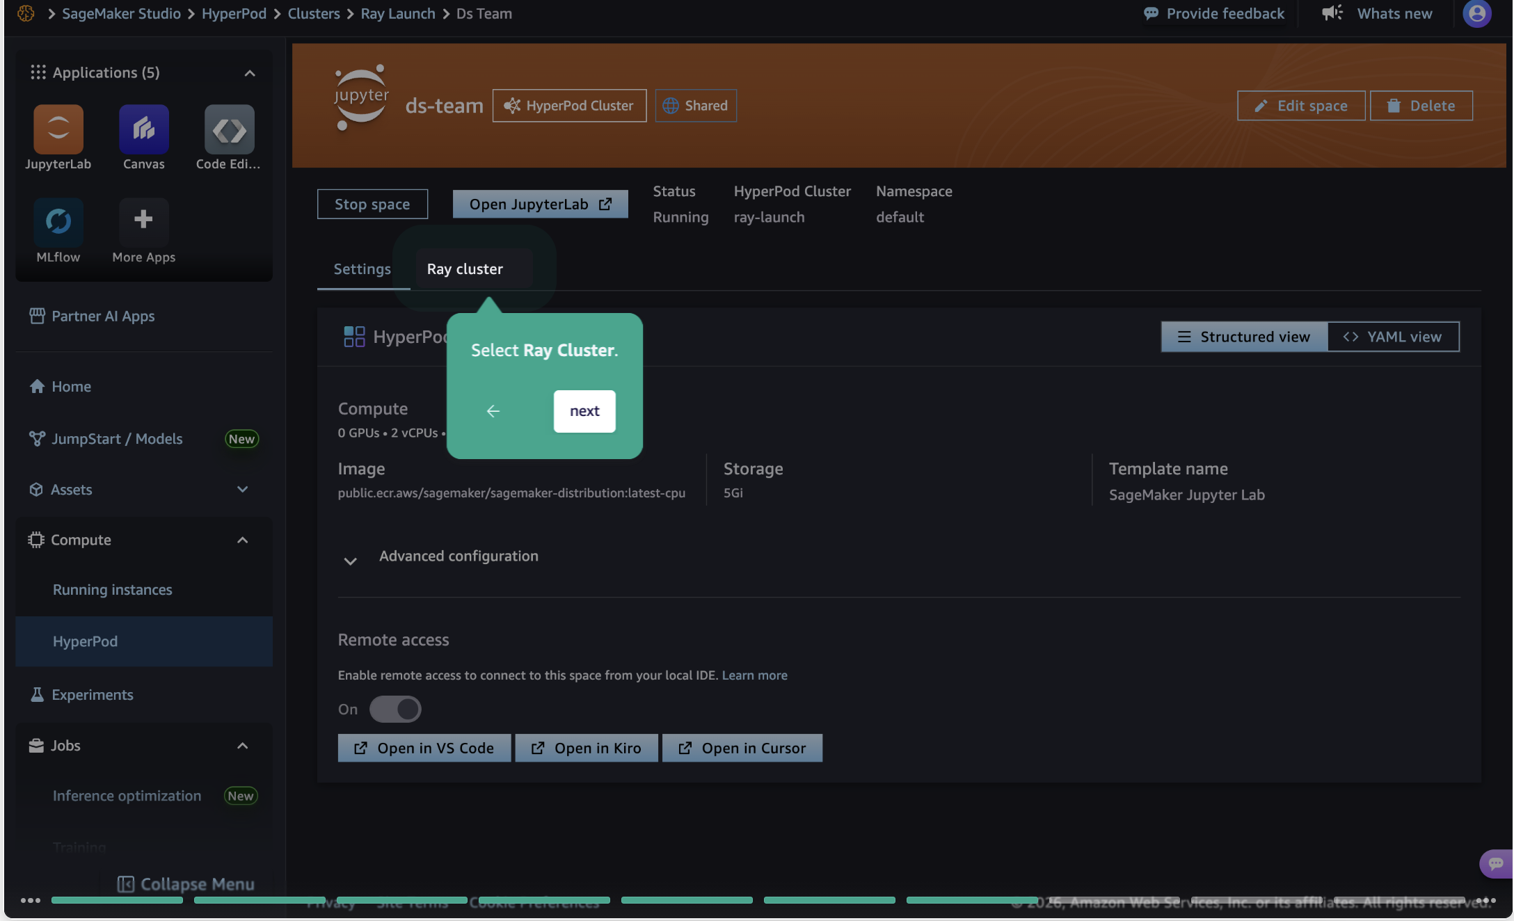Click the Collapse Menu label
The image size is (1514, 921).
tap(198, 884)
